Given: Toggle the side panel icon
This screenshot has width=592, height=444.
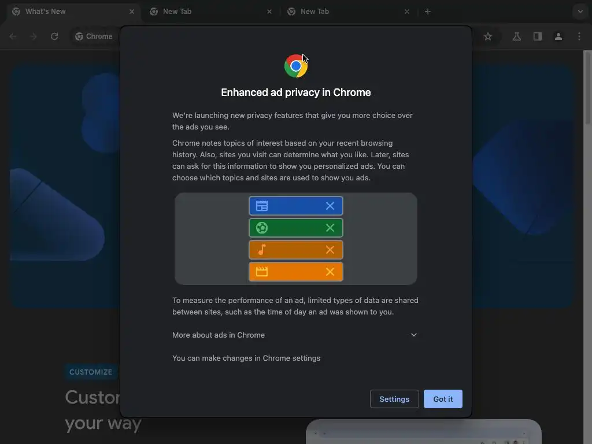Looking at the screenshot, I should coord(537,36).
